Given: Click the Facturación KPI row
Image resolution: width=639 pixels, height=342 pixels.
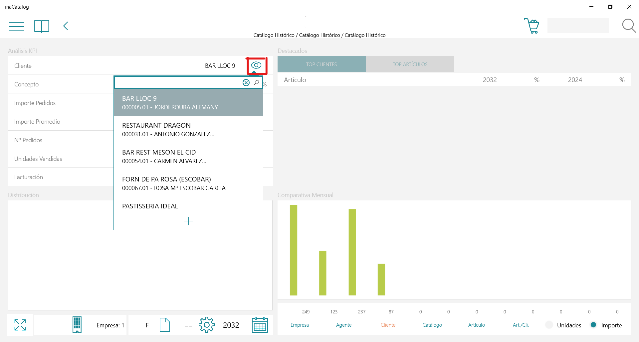Looking at the screenshot, I should pyautogui.click(x=61, y=177).
